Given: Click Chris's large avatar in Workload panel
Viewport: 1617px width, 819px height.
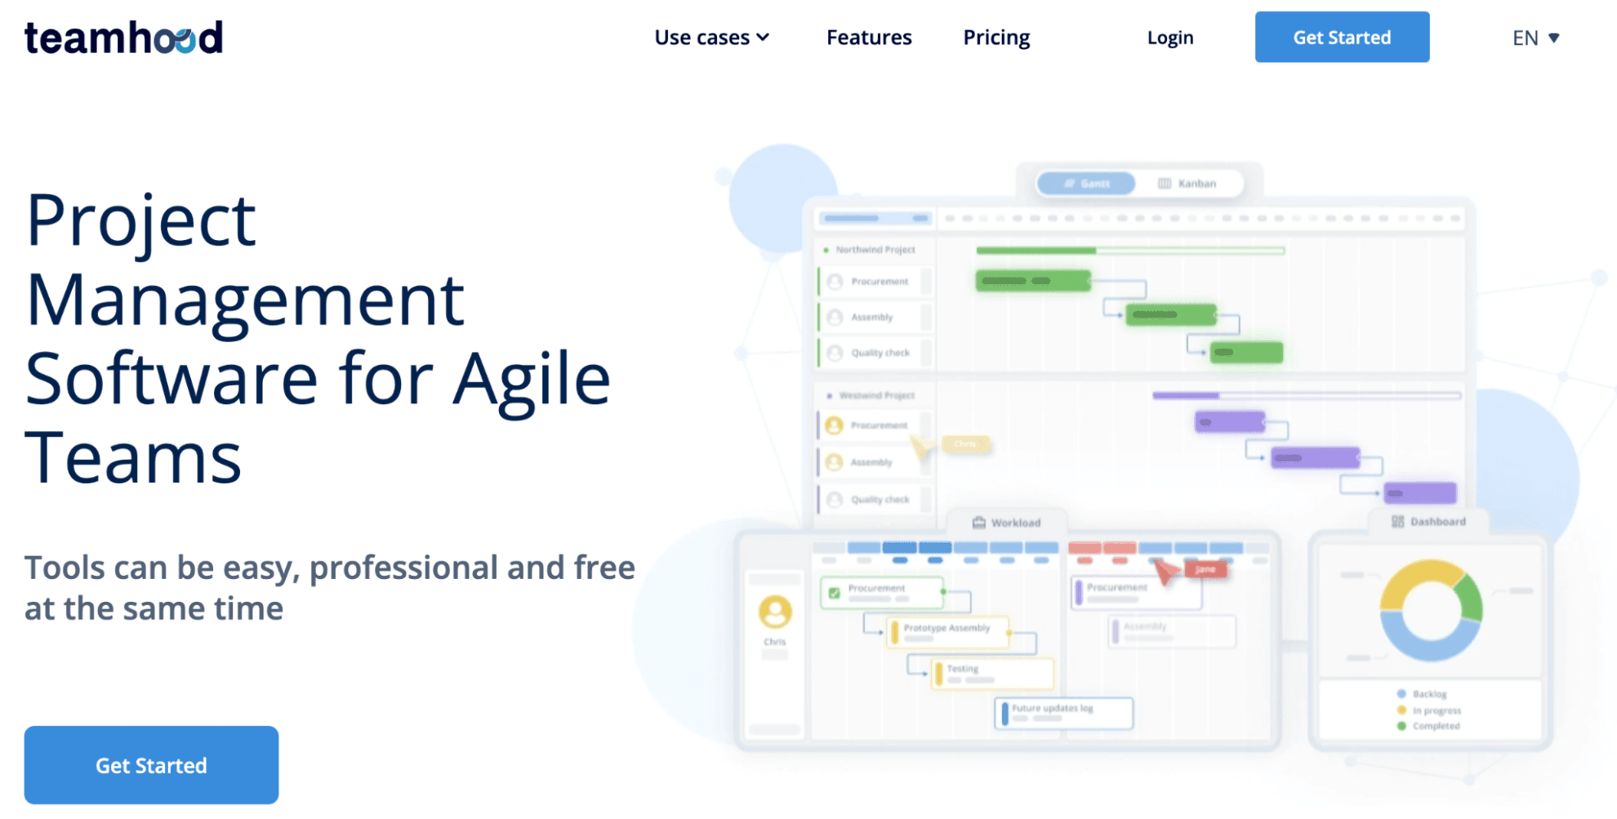Looking at the screenshot, I should (x=775, y=612).
